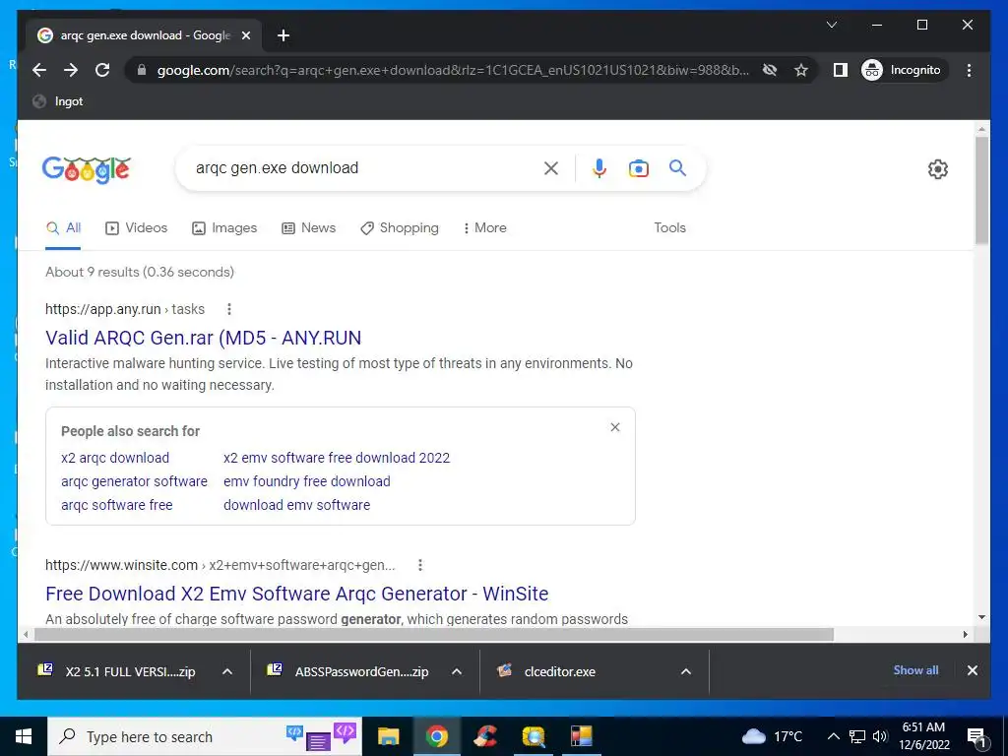Open a new browser tab
Viewport: 1008px width, 756px height.
tap(283, 35)
